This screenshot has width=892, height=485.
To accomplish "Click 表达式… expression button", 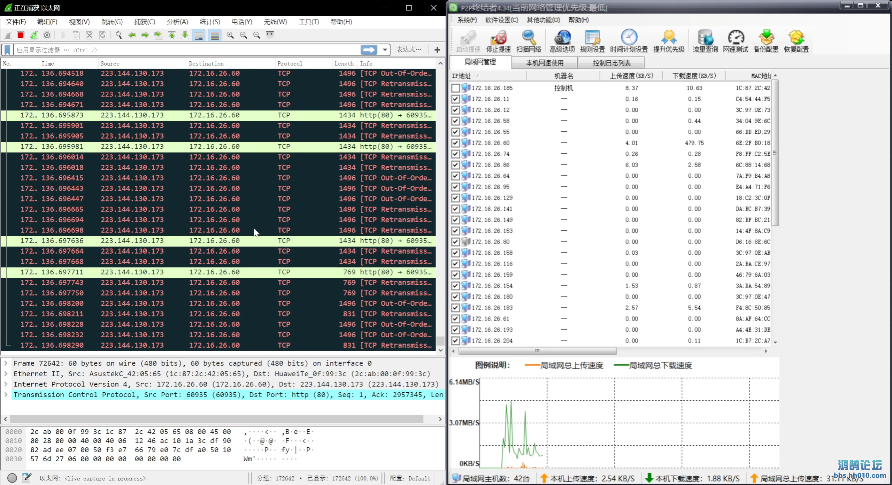I will pyautogui.click(x=409, y=50).
